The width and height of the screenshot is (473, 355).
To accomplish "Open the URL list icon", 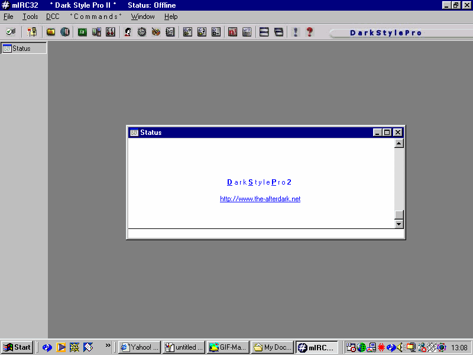I will click(247, 32).
